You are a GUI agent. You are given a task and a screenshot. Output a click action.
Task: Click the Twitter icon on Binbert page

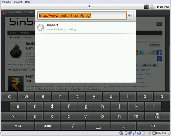tap(141, 53)
